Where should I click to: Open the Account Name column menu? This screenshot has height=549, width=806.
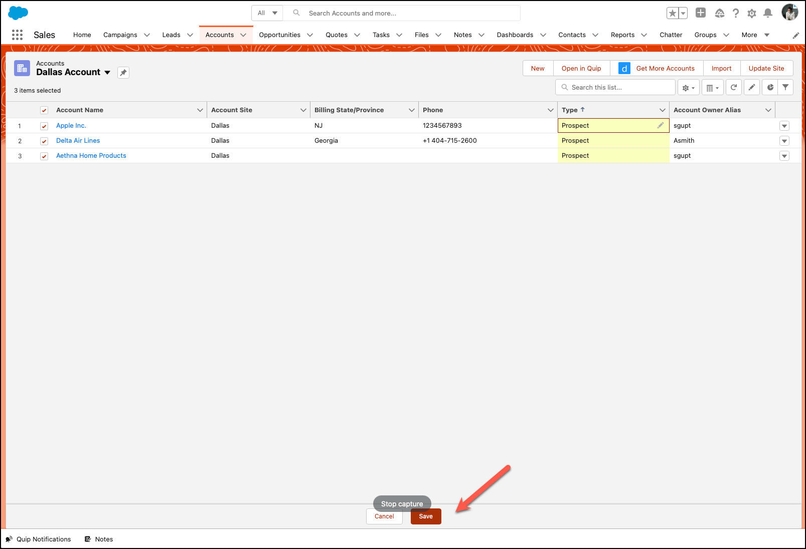pos(200,110)
